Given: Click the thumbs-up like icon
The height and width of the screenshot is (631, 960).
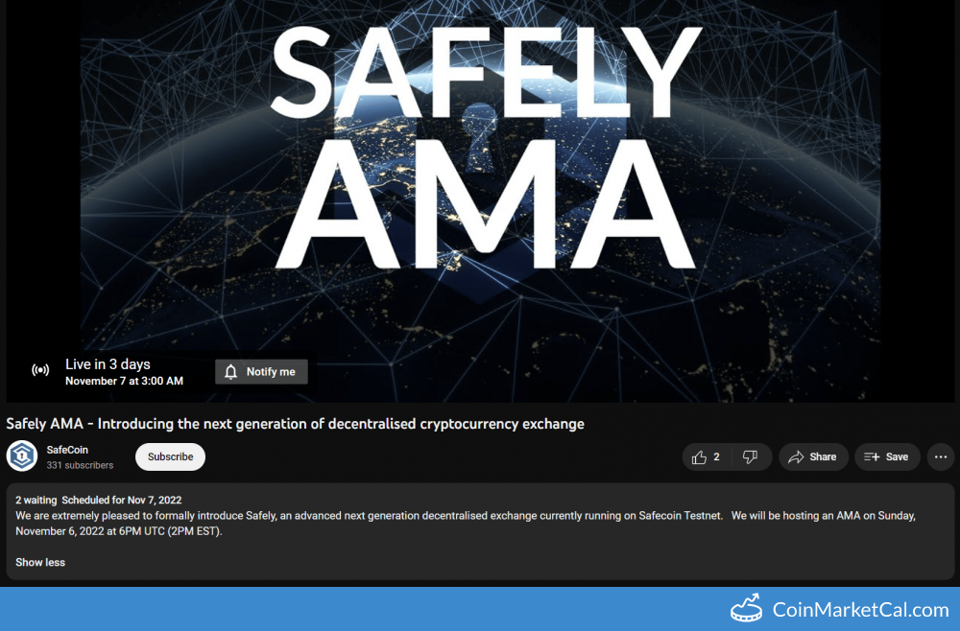Looking at the screenshot, I should click(699, 457).
